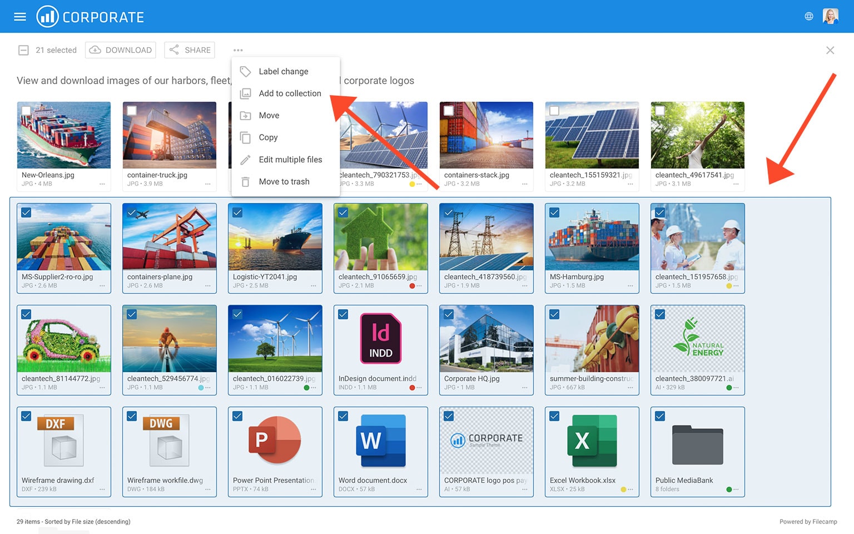The height and width of the screenshot is (534, 854).
Task: Uncheck the MS-Supplier2-ro-ro.jpg checkbox
Action: pos(26,212)
